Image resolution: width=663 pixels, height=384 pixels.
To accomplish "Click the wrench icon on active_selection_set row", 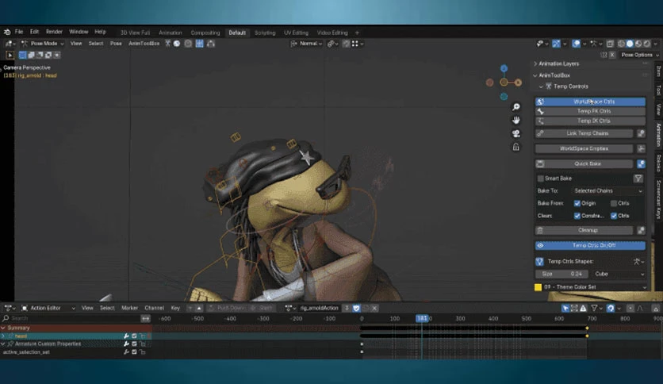I will 126,351.
